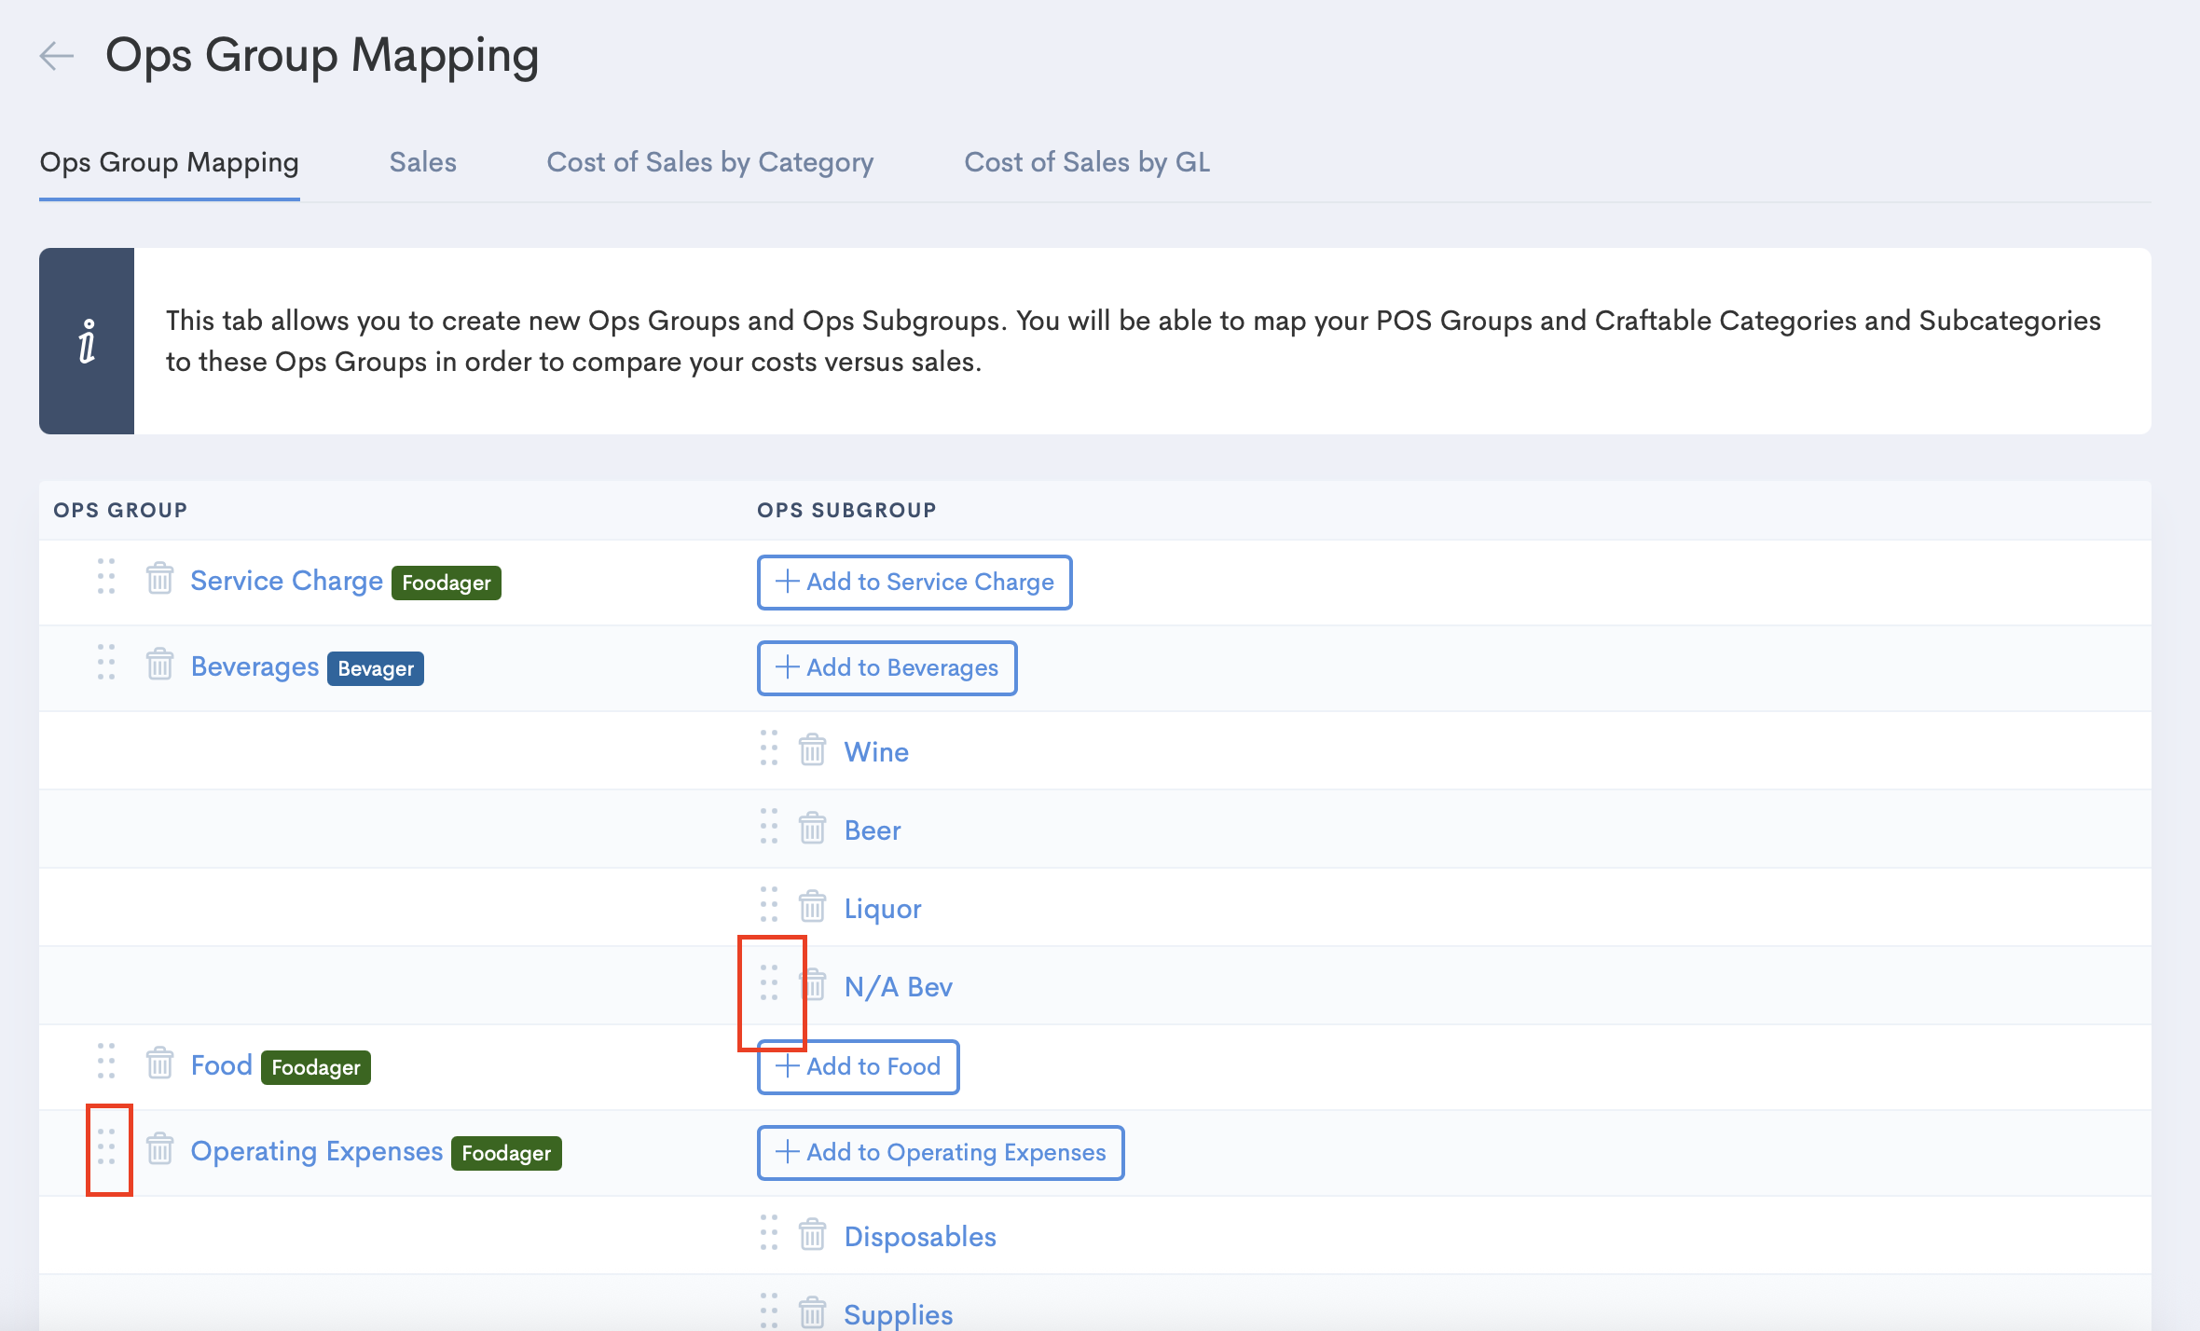Click the drag handle beside N/A Bev

tap(768, 983)
